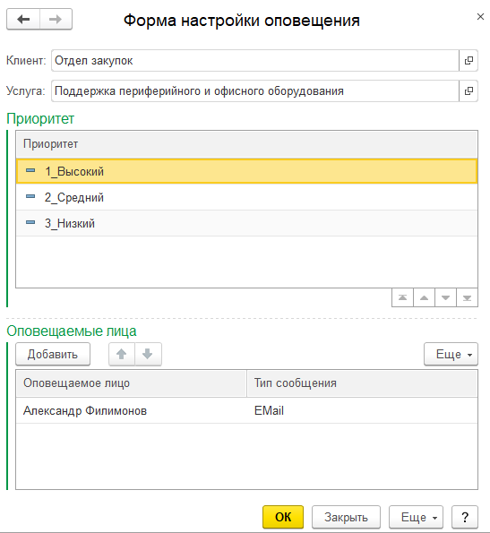Select the 2_Средний priority row
The width and height of the screenshot is (490, 533).
tap(246, 197)
